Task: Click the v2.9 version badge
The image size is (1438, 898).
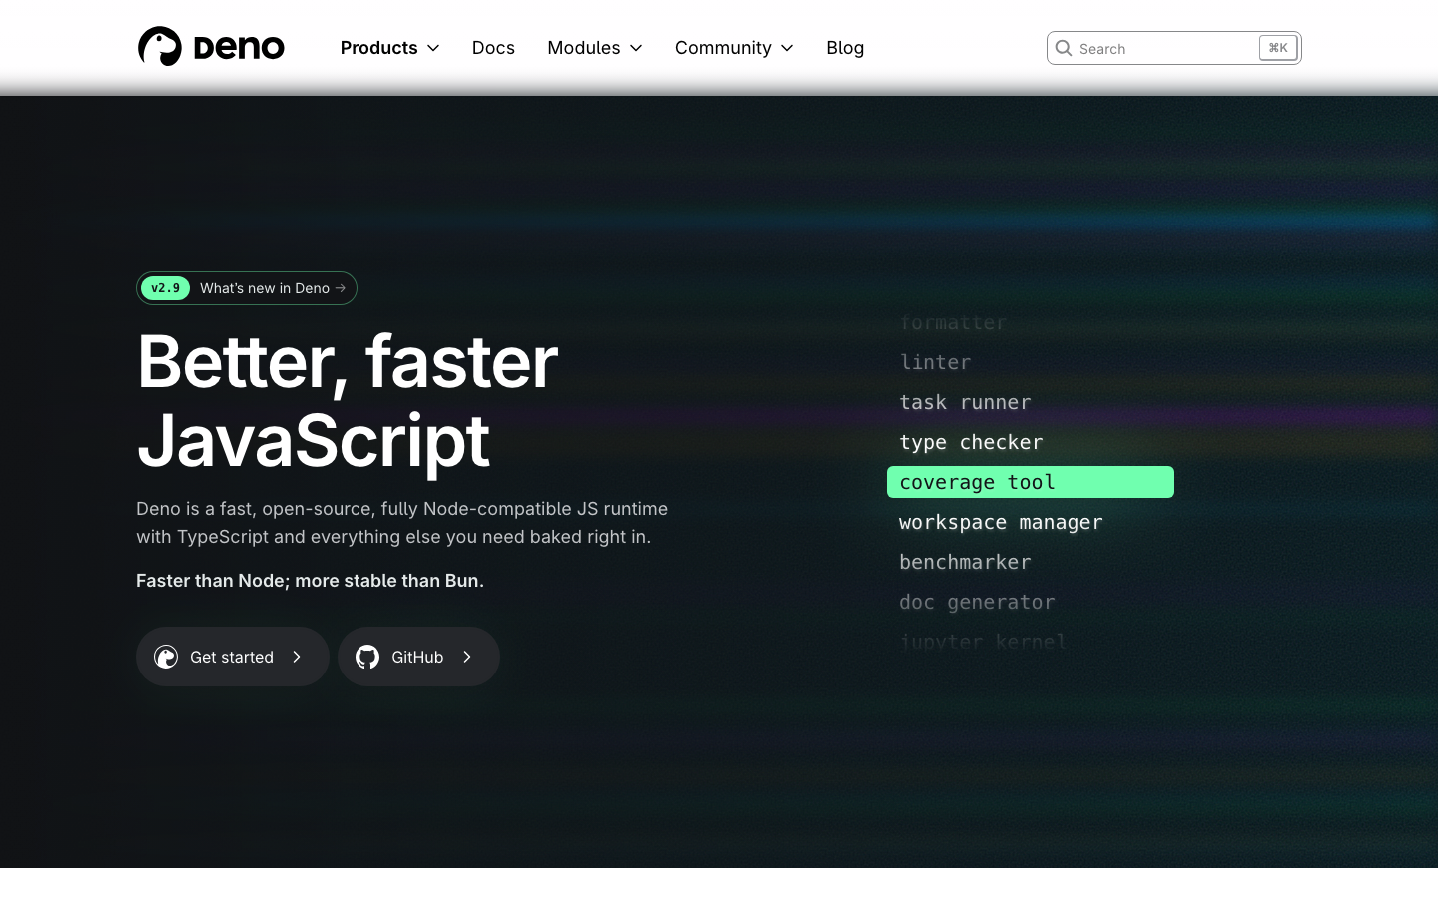Action: click(x=165, y=288)
